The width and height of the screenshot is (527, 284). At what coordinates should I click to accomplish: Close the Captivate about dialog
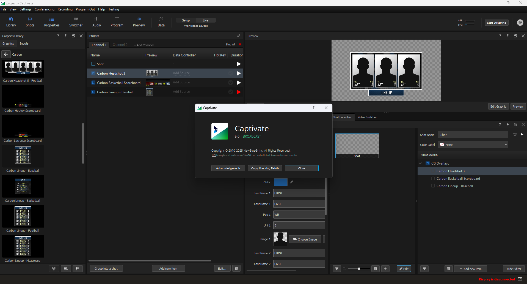[x=302, y=168]
